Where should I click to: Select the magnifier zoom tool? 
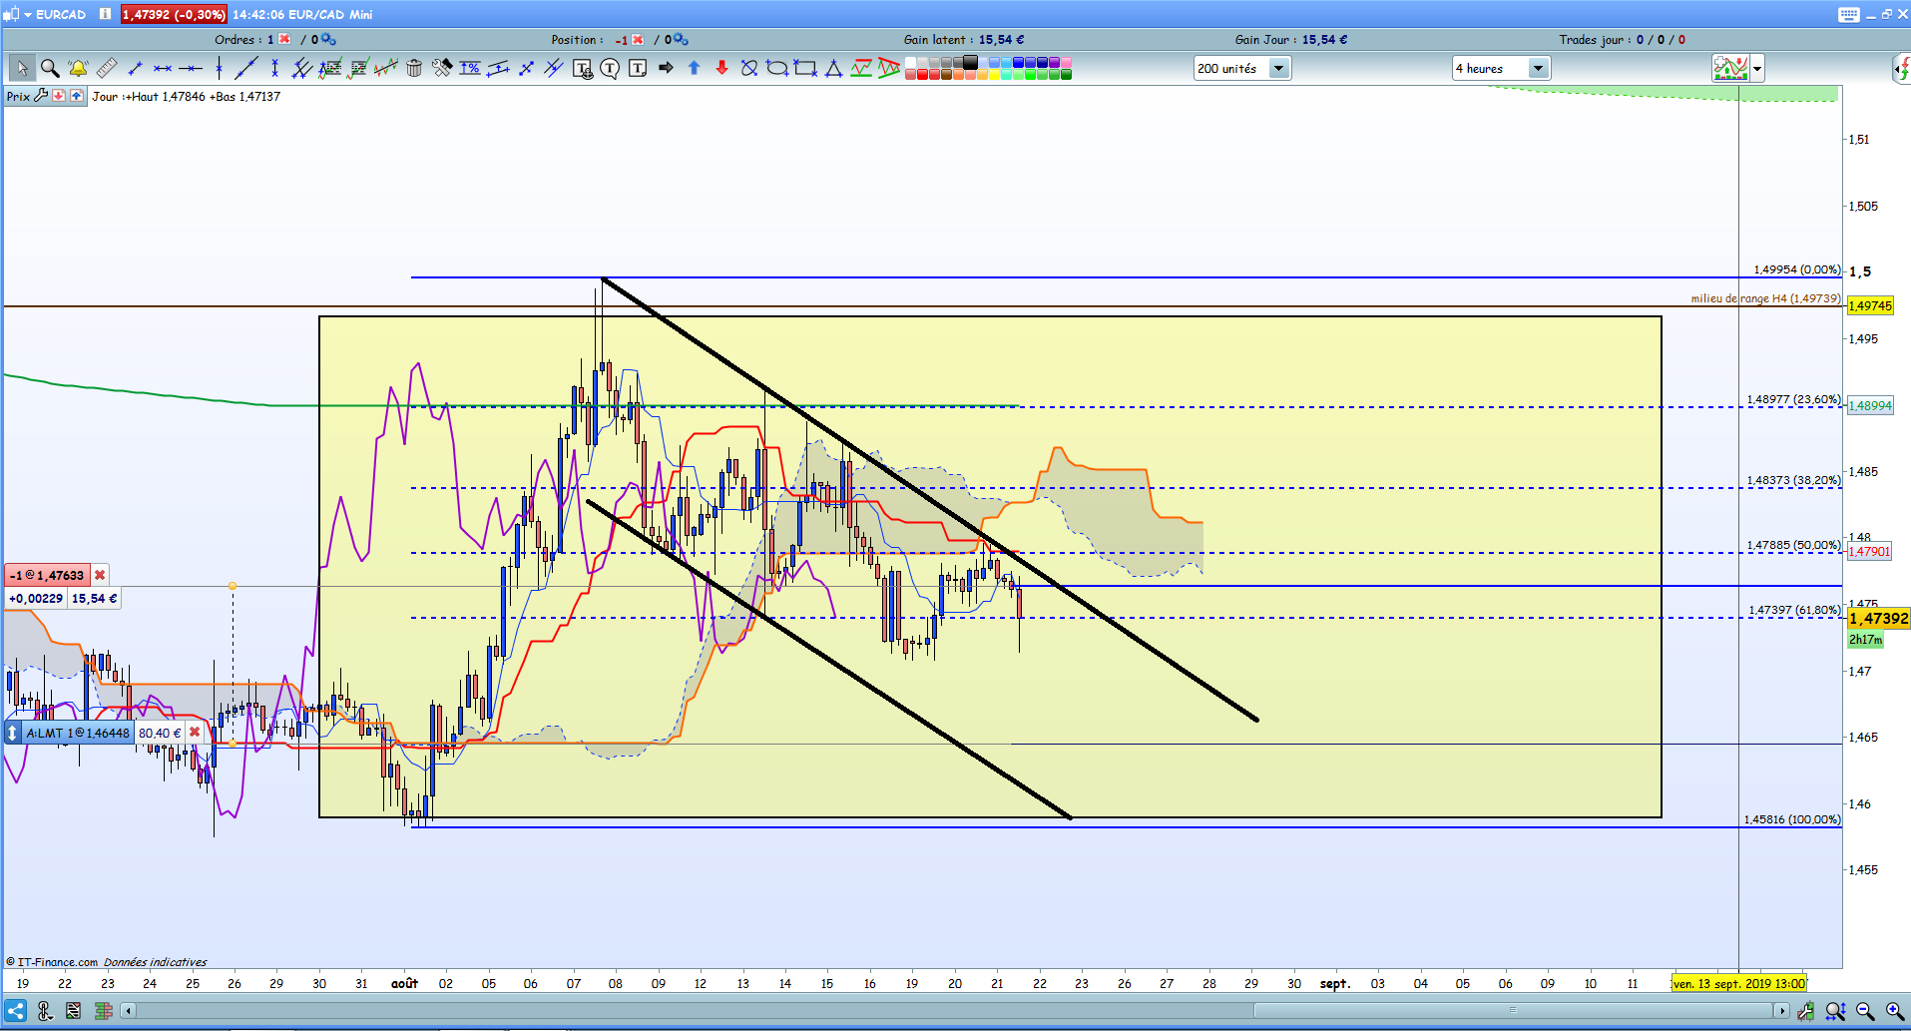49,68
